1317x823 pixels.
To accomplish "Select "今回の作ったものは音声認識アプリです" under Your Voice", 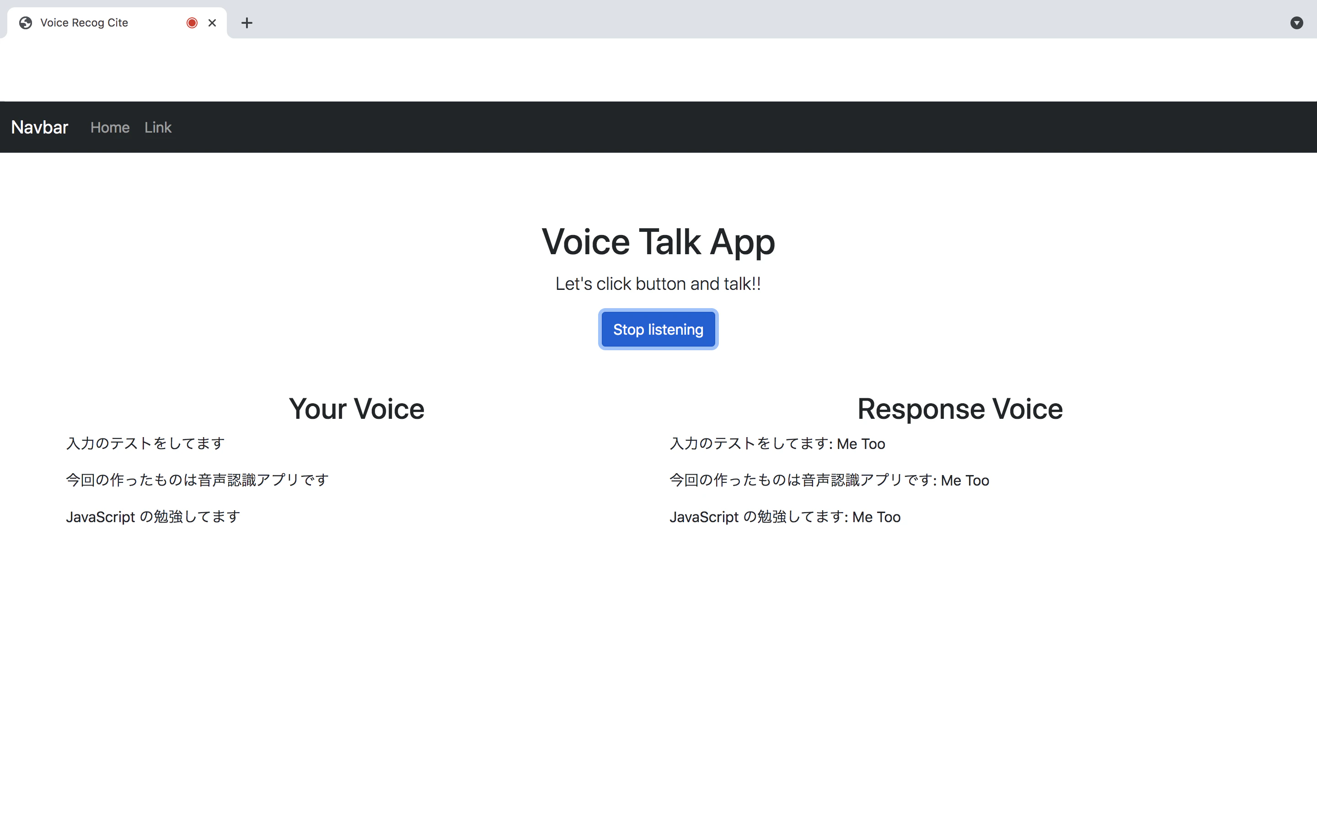I will click(x=198, y=480).
